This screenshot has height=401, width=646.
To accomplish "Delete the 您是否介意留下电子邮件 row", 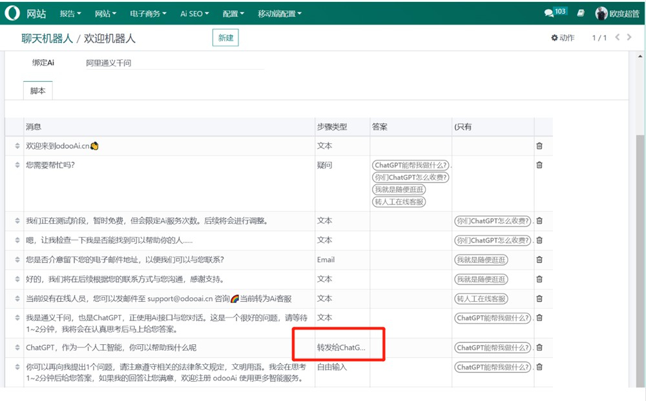I will click(539, 260).
